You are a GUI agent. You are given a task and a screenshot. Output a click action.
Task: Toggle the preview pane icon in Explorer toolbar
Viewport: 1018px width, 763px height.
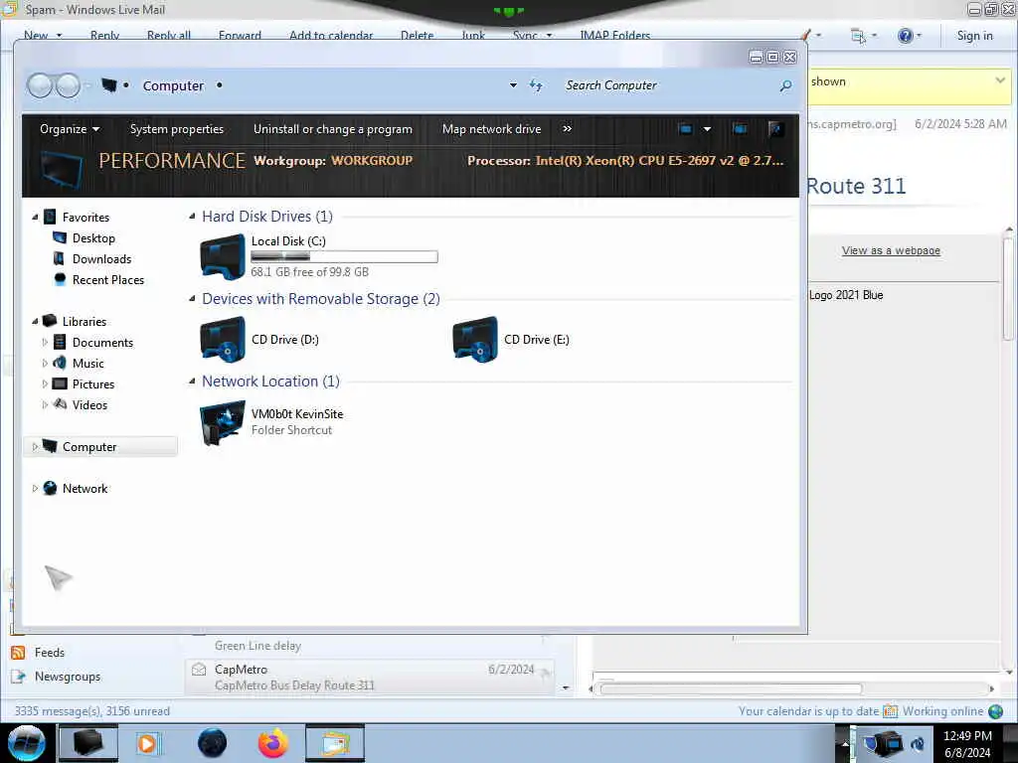[740, 129]
